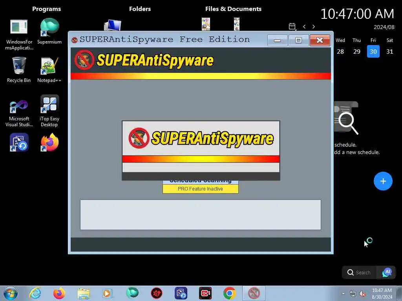
Task: Click the Show desktop strip
Action: (399, 293)
